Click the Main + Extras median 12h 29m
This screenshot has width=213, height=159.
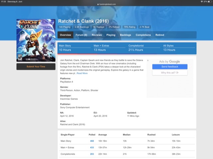[127, 147]
